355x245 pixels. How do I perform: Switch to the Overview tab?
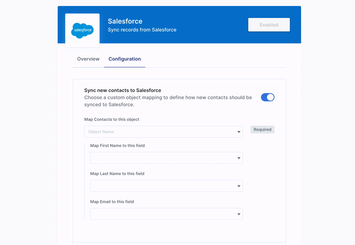88,59
